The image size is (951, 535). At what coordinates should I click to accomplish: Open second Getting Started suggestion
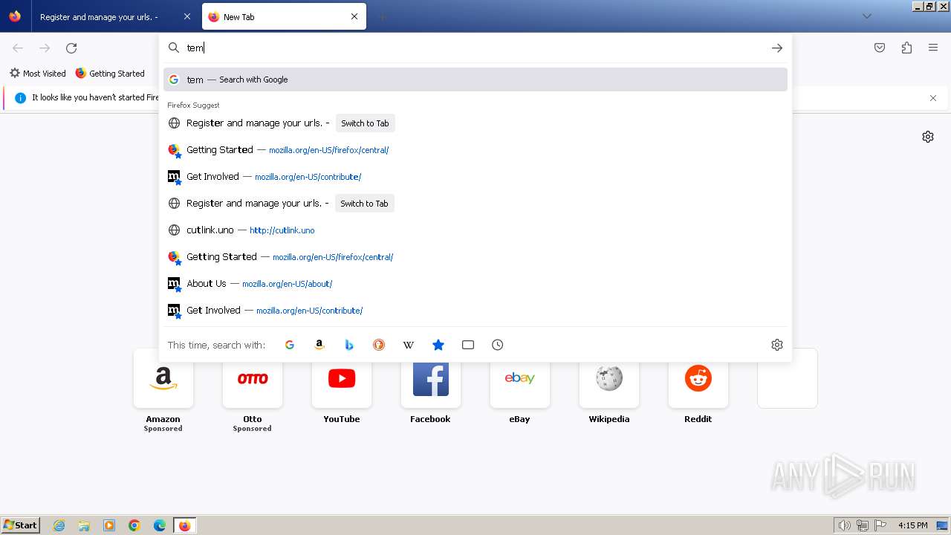(x=475, y=257)
